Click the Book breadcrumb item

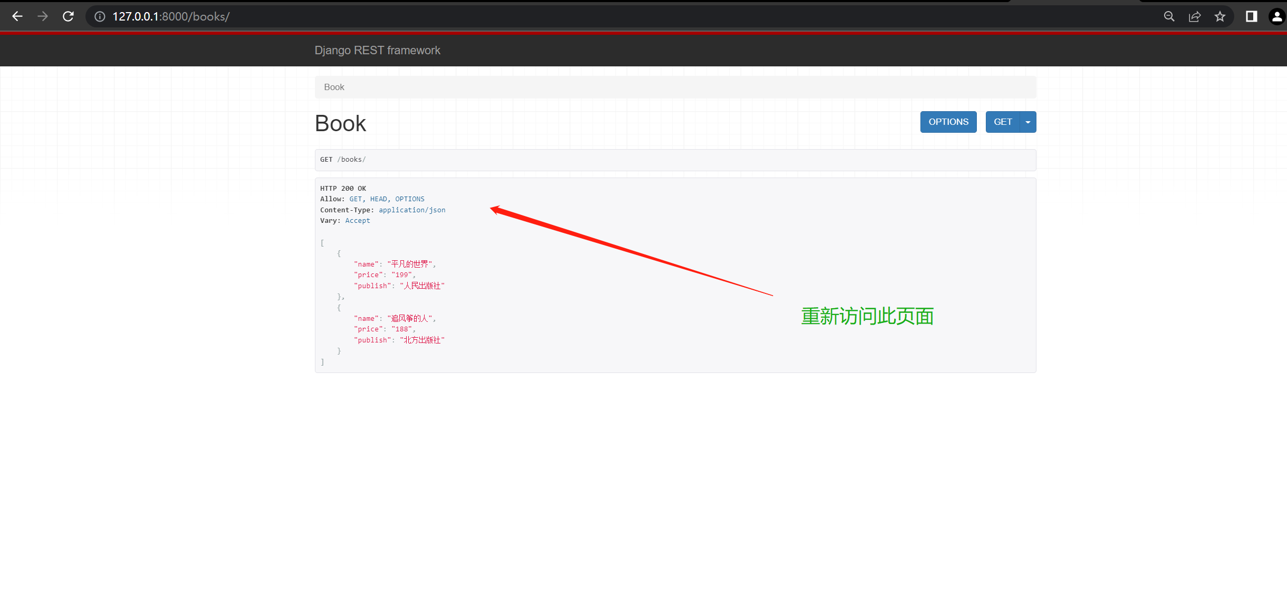(334, 87)
